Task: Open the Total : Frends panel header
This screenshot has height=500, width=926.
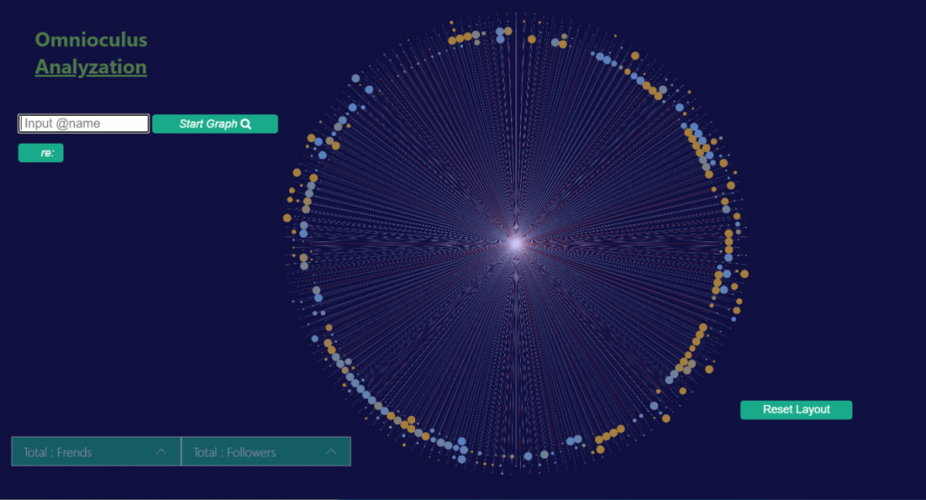Action: 96,451
